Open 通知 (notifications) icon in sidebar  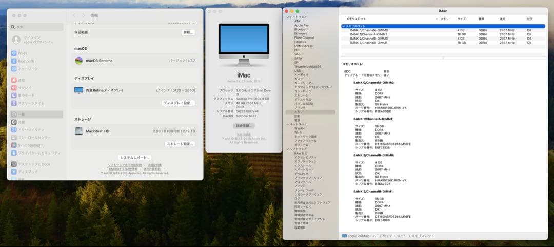(14, 80)
